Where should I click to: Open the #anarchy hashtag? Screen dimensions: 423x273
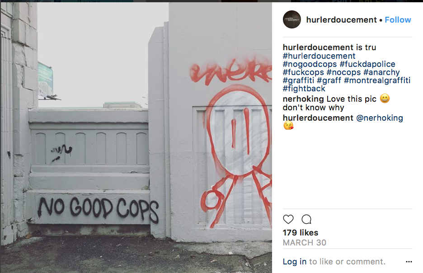(381, 72)
